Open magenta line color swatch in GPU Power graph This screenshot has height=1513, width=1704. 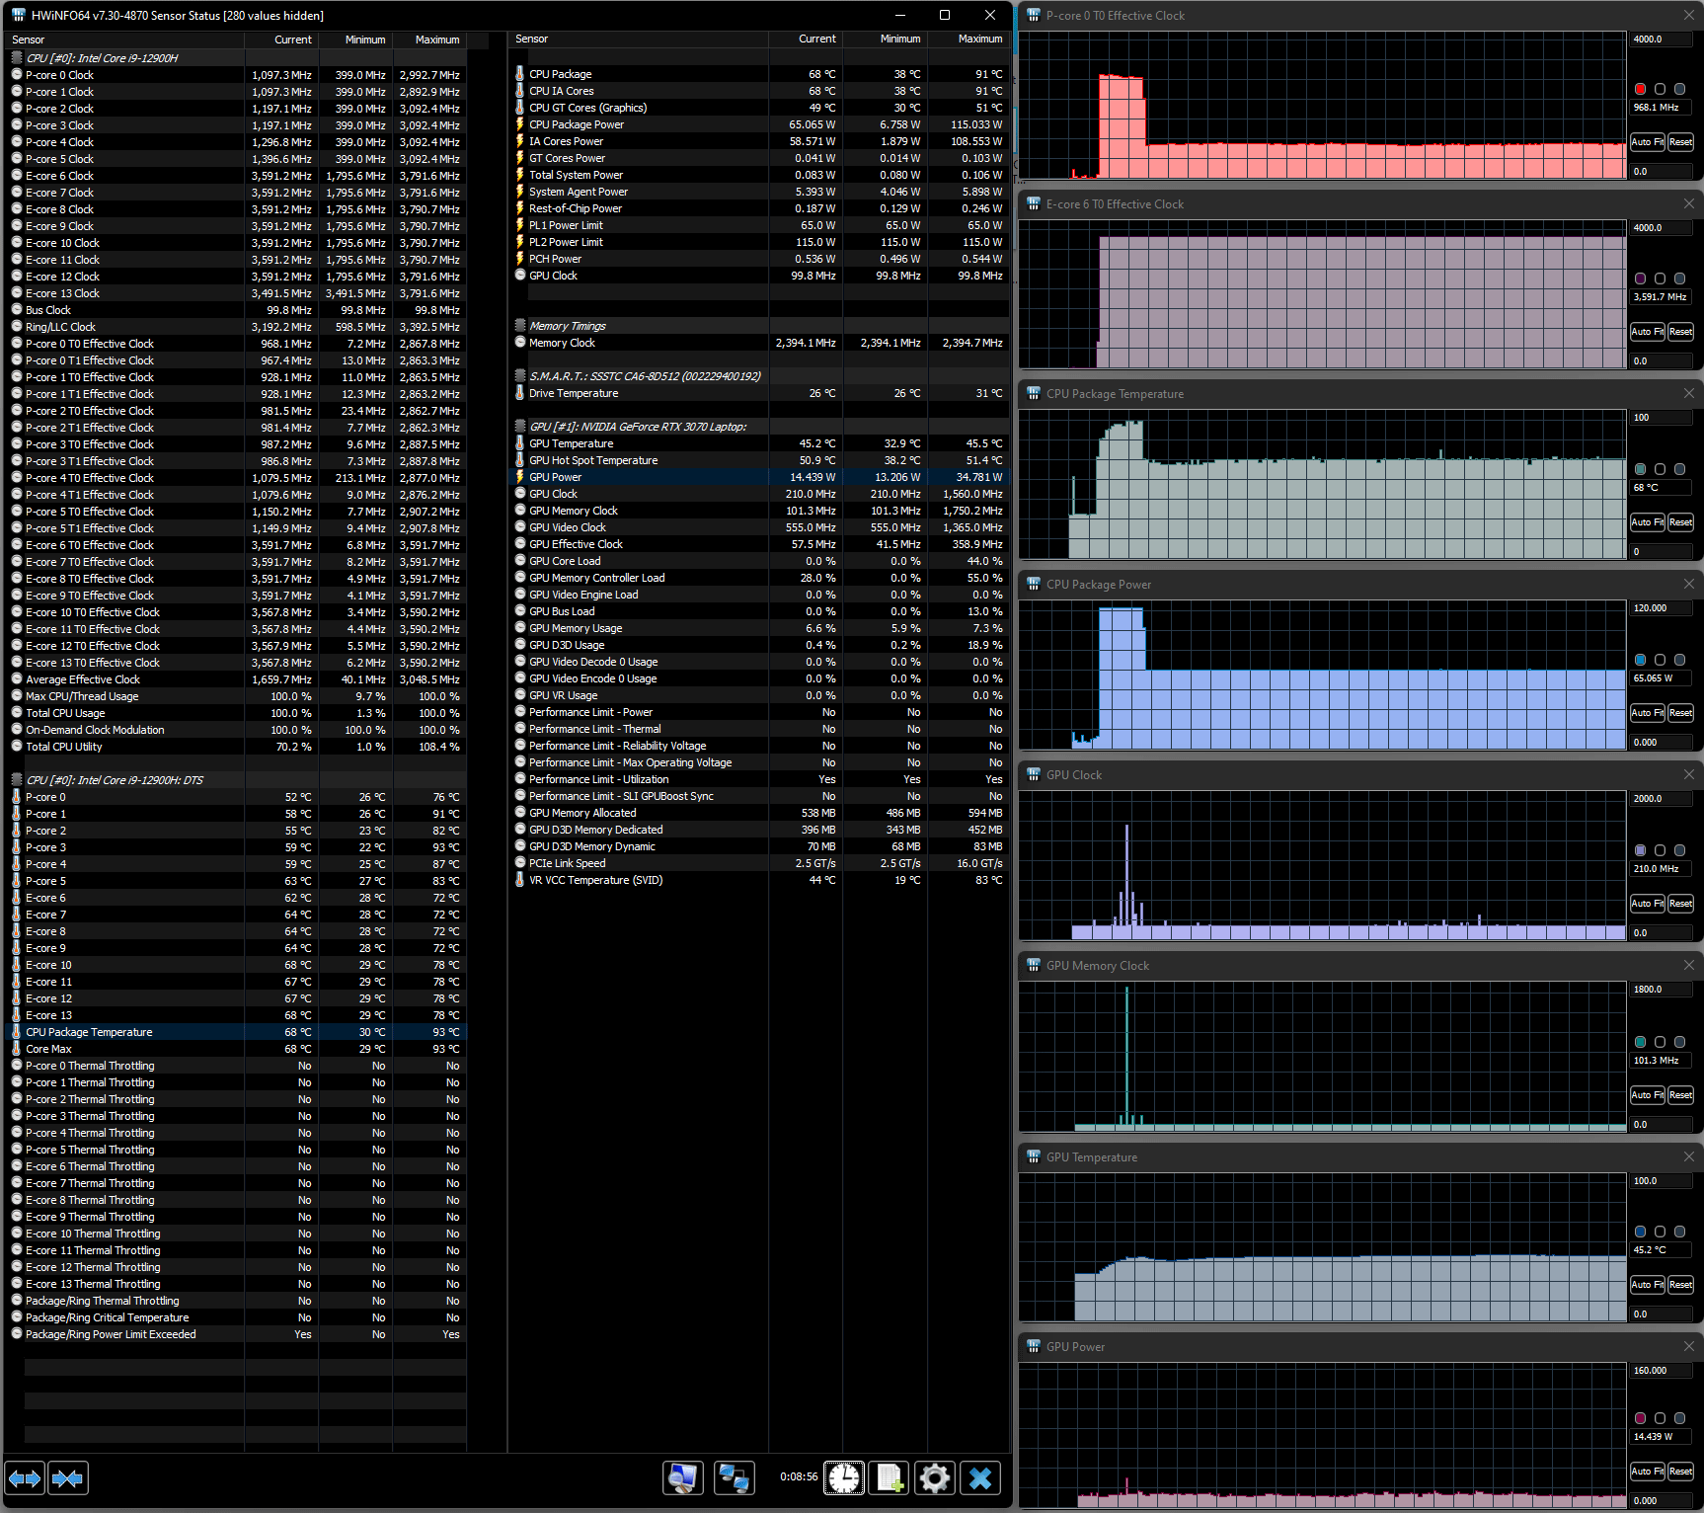1641,1418
